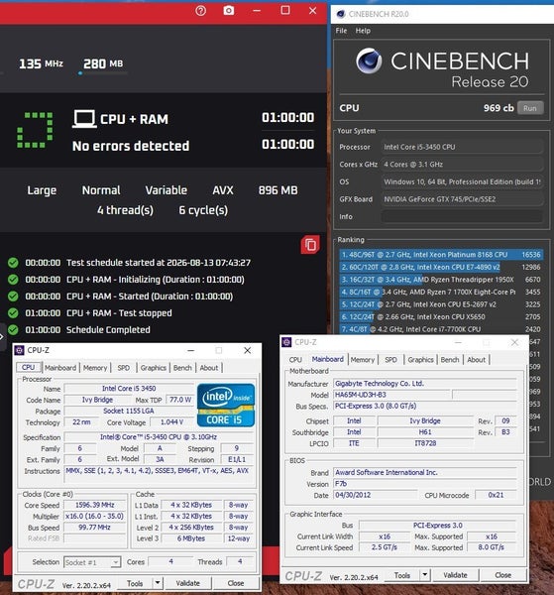Screen dimensions: 554x595
Task: Open the File menu in Cinebench
Action: [x=341, y=31]
